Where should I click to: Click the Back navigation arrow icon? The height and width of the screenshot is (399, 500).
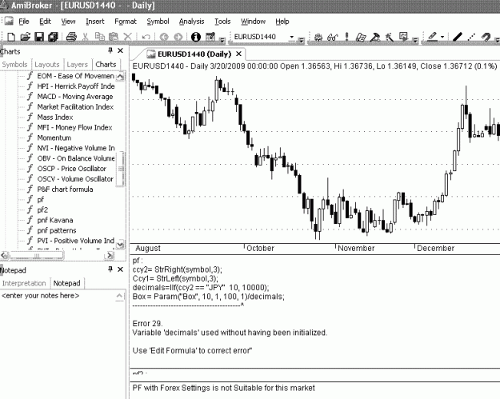[x=164, y=37]
